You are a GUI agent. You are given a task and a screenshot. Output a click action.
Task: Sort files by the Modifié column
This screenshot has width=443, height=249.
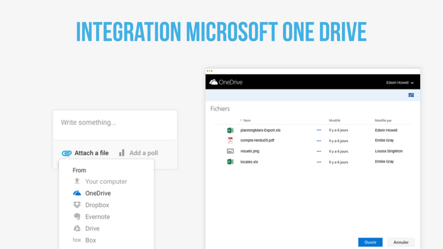click(x=334, y=120)
